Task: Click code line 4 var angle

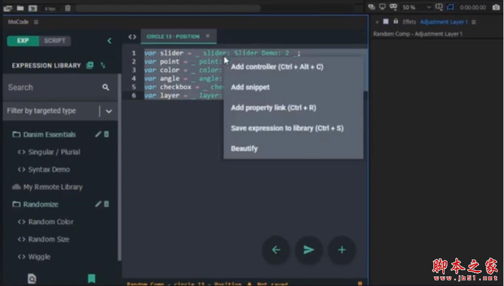Action: coord(183,79)
